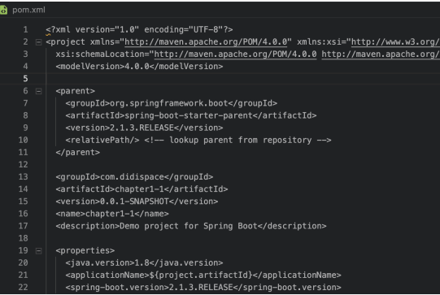Screen dimensions: 440x295
Task: Place cursor on 2.1.3.RELEASE parent version
Action: pos(142,128)
